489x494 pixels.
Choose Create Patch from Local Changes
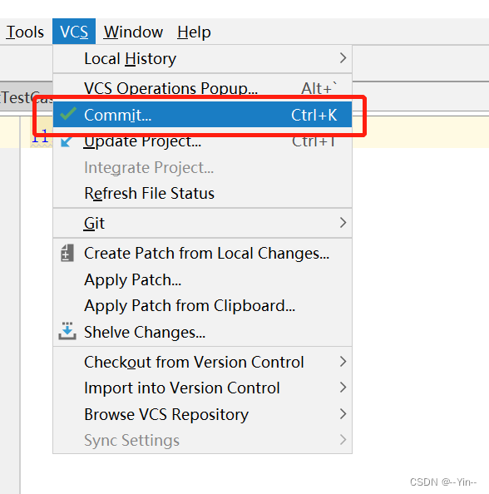(x=202, y=253)
